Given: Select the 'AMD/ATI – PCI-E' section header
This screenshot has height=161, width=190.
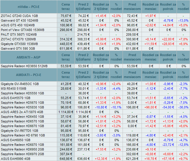Looking at the screenshot, I should 29,75.
